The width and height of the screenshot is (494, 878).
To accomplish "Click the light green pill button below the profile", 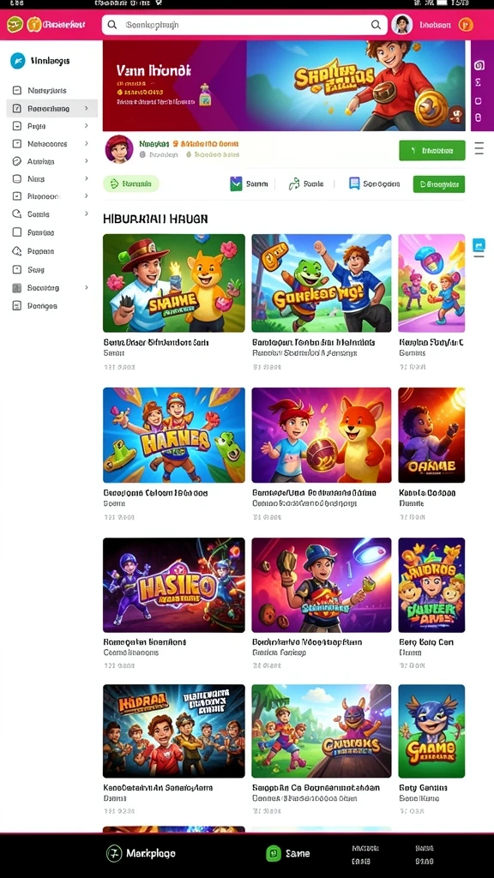I will (x=131, y=183).
